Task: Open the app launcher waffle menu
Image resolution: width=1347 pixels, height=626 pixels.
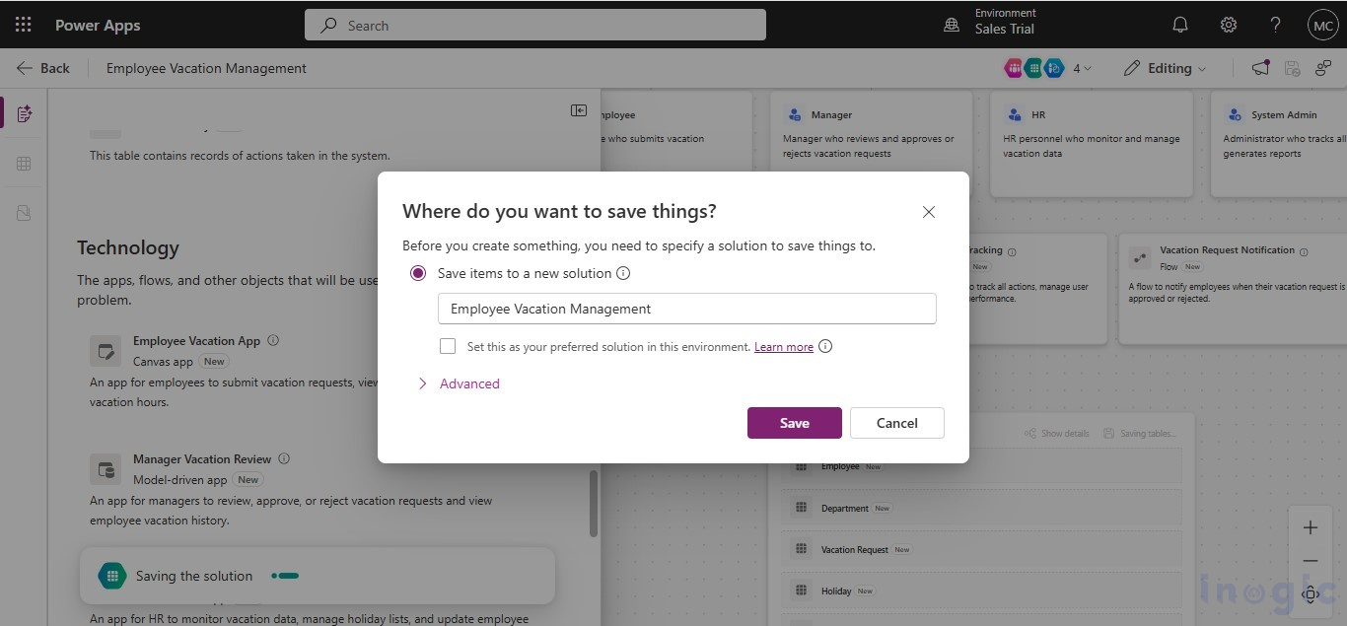Action: (23, 25)
